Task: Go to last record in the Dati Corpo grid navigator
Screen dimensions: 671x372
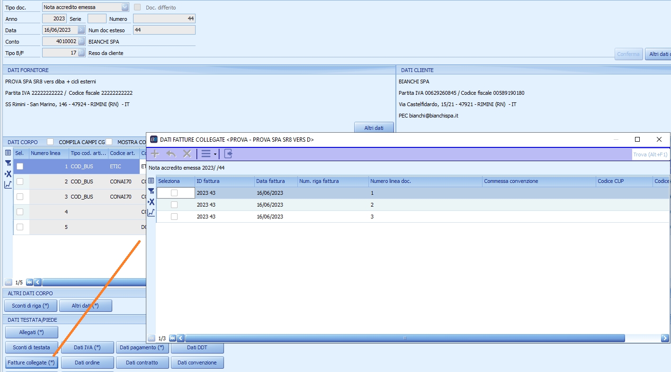Action: [x=29, y=282]
